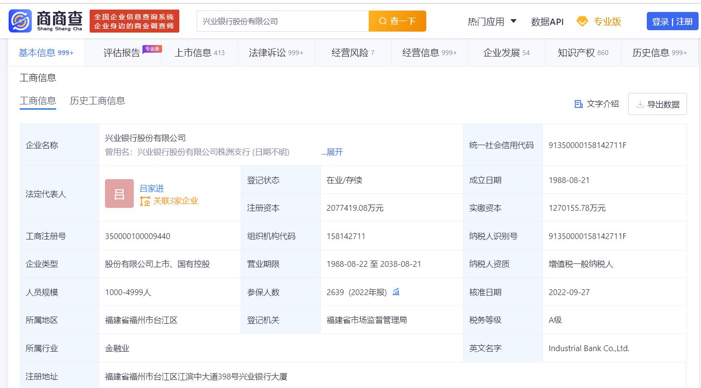Click the related-companies icon beside 关联3家企业

(x=145, y=201)
